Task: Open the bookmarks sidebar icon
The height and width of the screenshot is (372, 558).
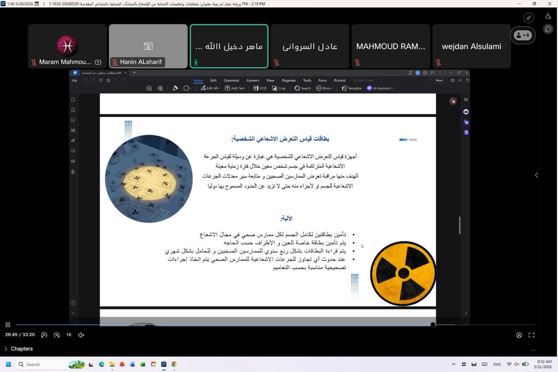Action: pyautogui.click(x=73, y=110)
